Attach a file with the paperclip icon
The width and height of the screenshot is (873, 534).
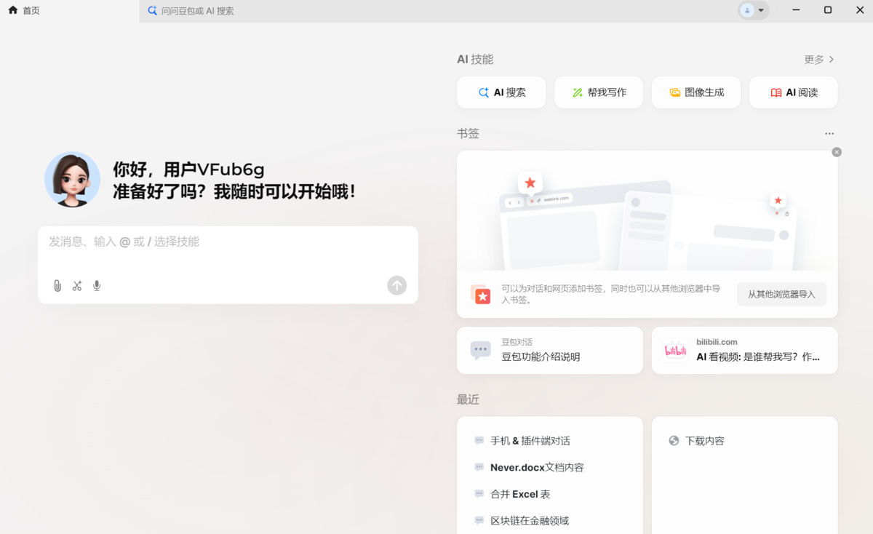pyautogui.click(x=57, y=285)
